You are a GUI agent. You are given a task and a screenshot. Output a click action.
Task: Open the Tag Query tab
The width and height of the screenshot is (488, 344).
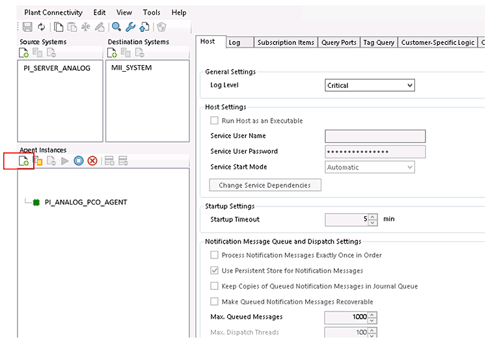click(x=378, y=42)
